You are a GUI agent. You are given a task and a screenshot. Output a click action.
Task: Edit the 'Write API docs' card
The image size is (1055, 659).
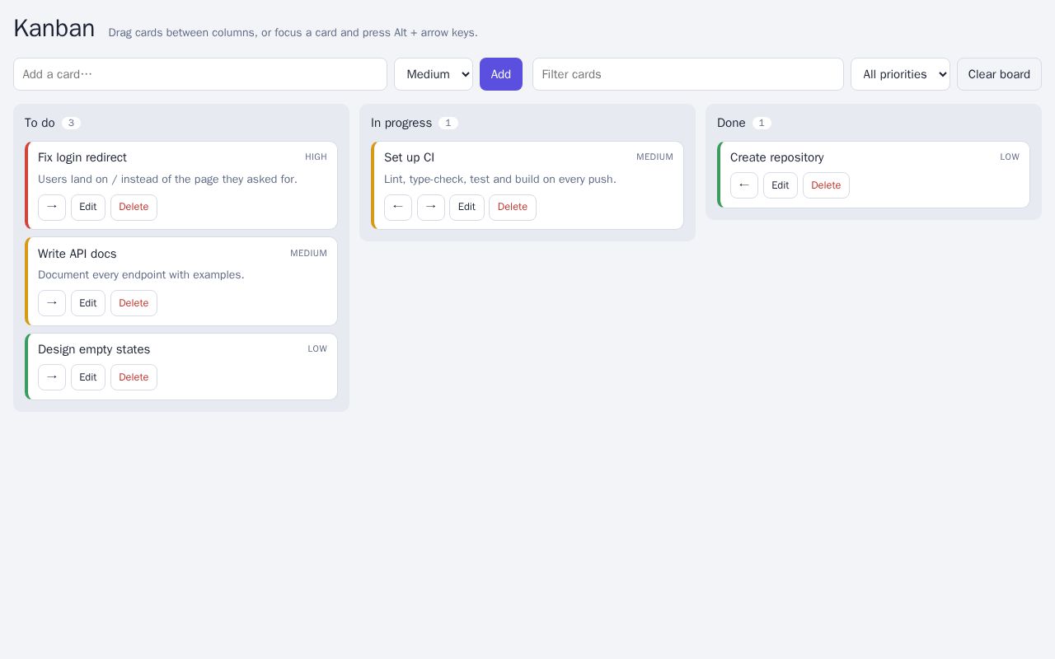(x=88, y=303)
